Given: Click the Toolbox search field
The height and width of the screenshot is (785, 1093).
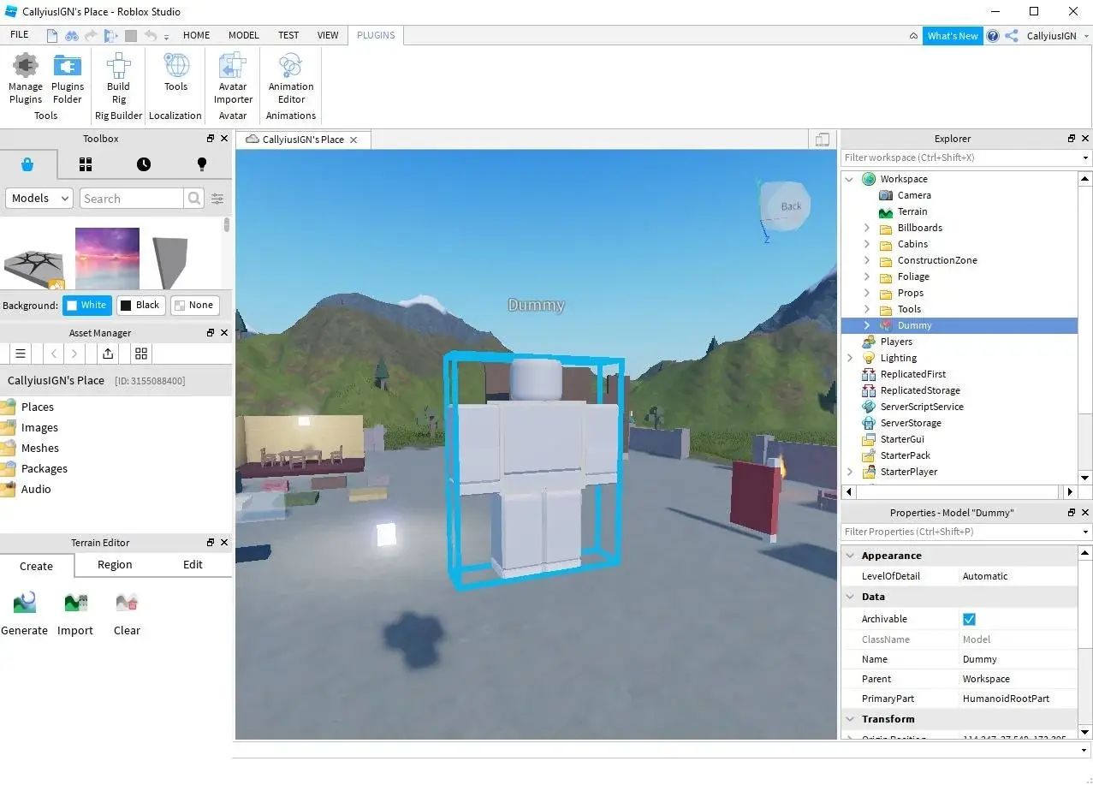Looking at the screenshot, I should [132, 199].
